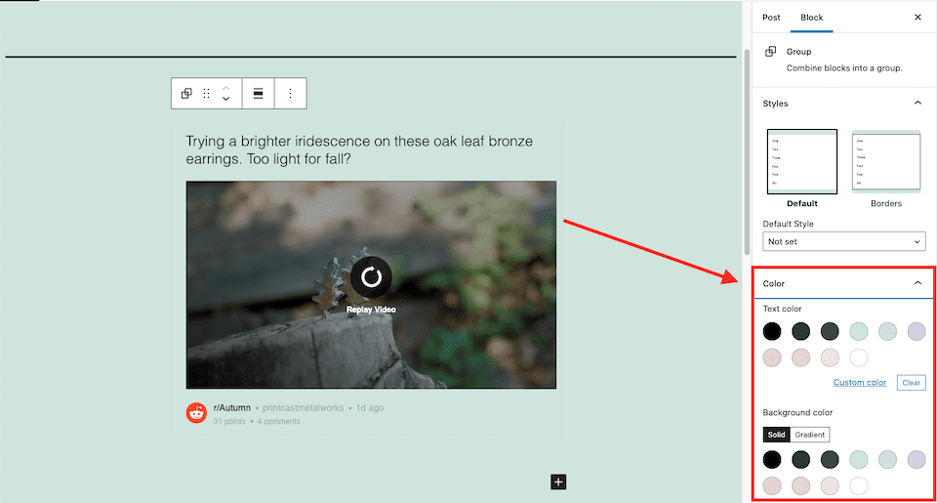Click the 31 points text

tap(229, 422)
